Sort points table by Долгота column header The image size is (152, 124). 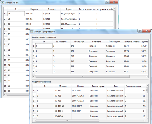52,9
